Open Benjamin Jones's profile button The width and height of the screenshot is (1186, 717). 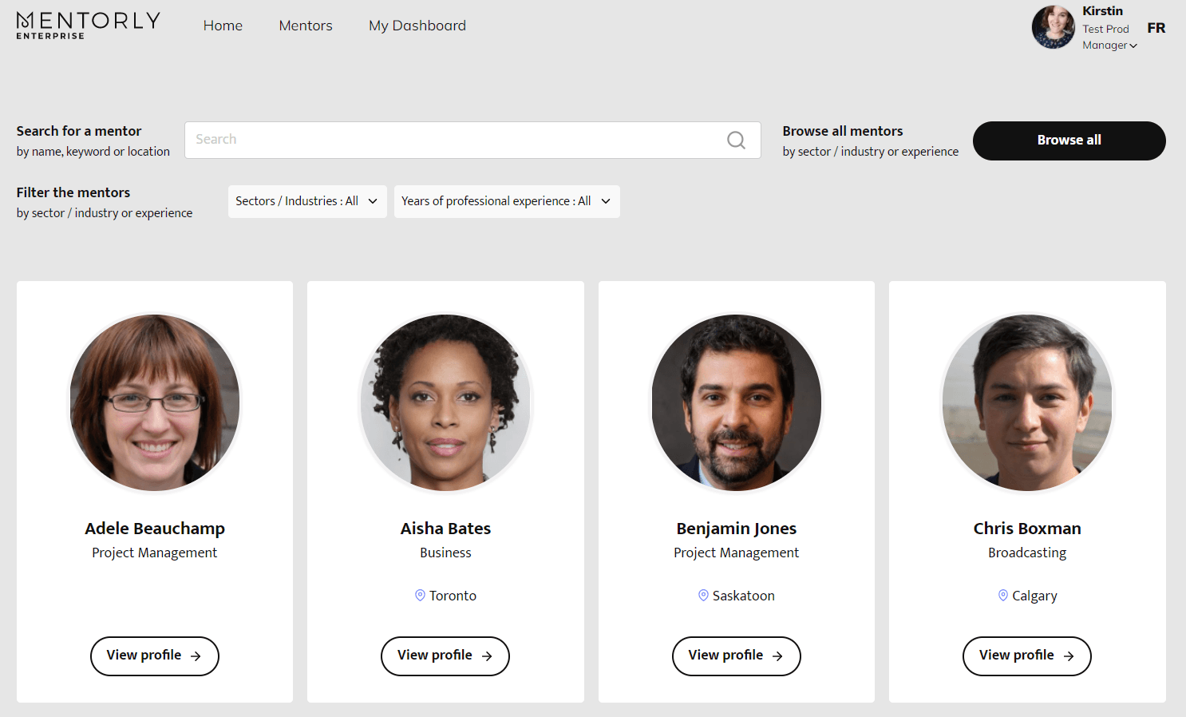[736, 656]
